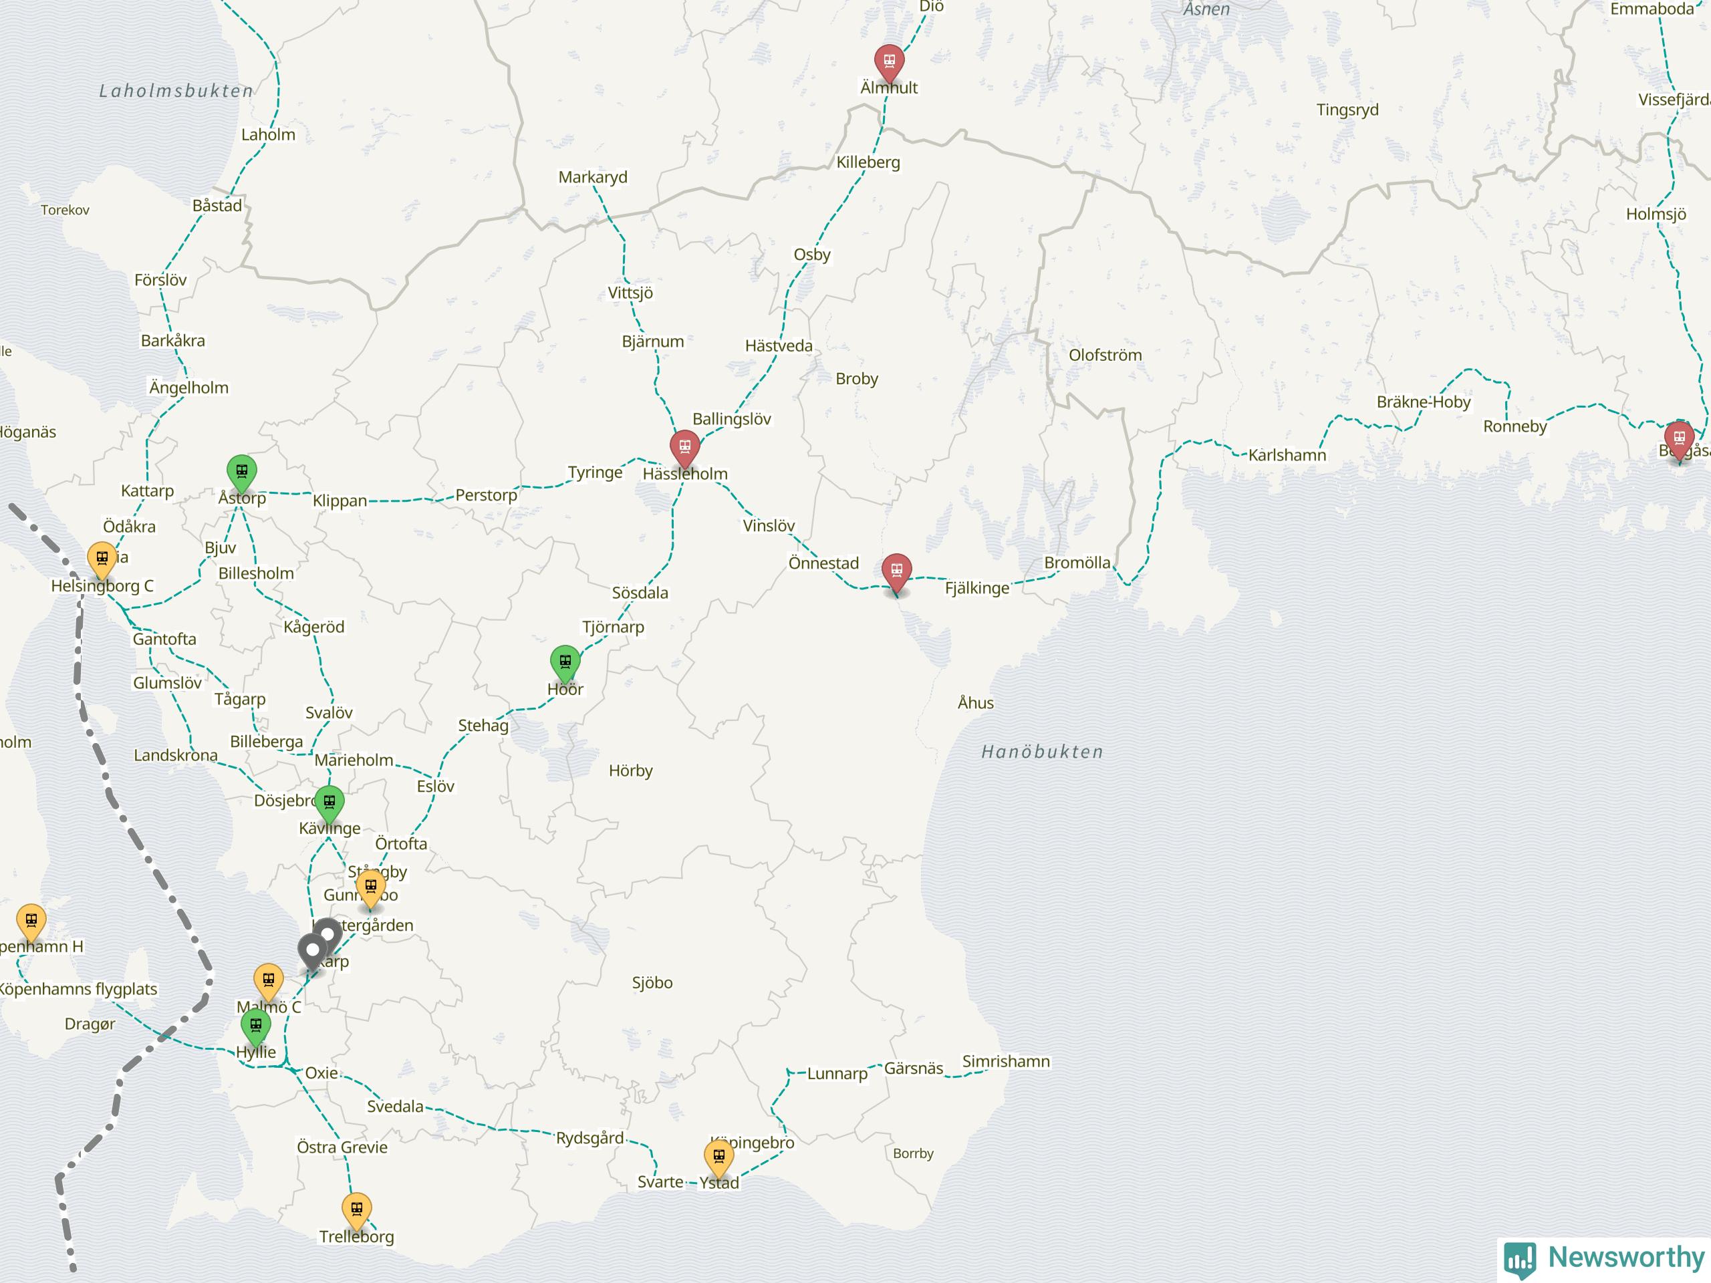Click the green station marker at Höör

point(565,664)
